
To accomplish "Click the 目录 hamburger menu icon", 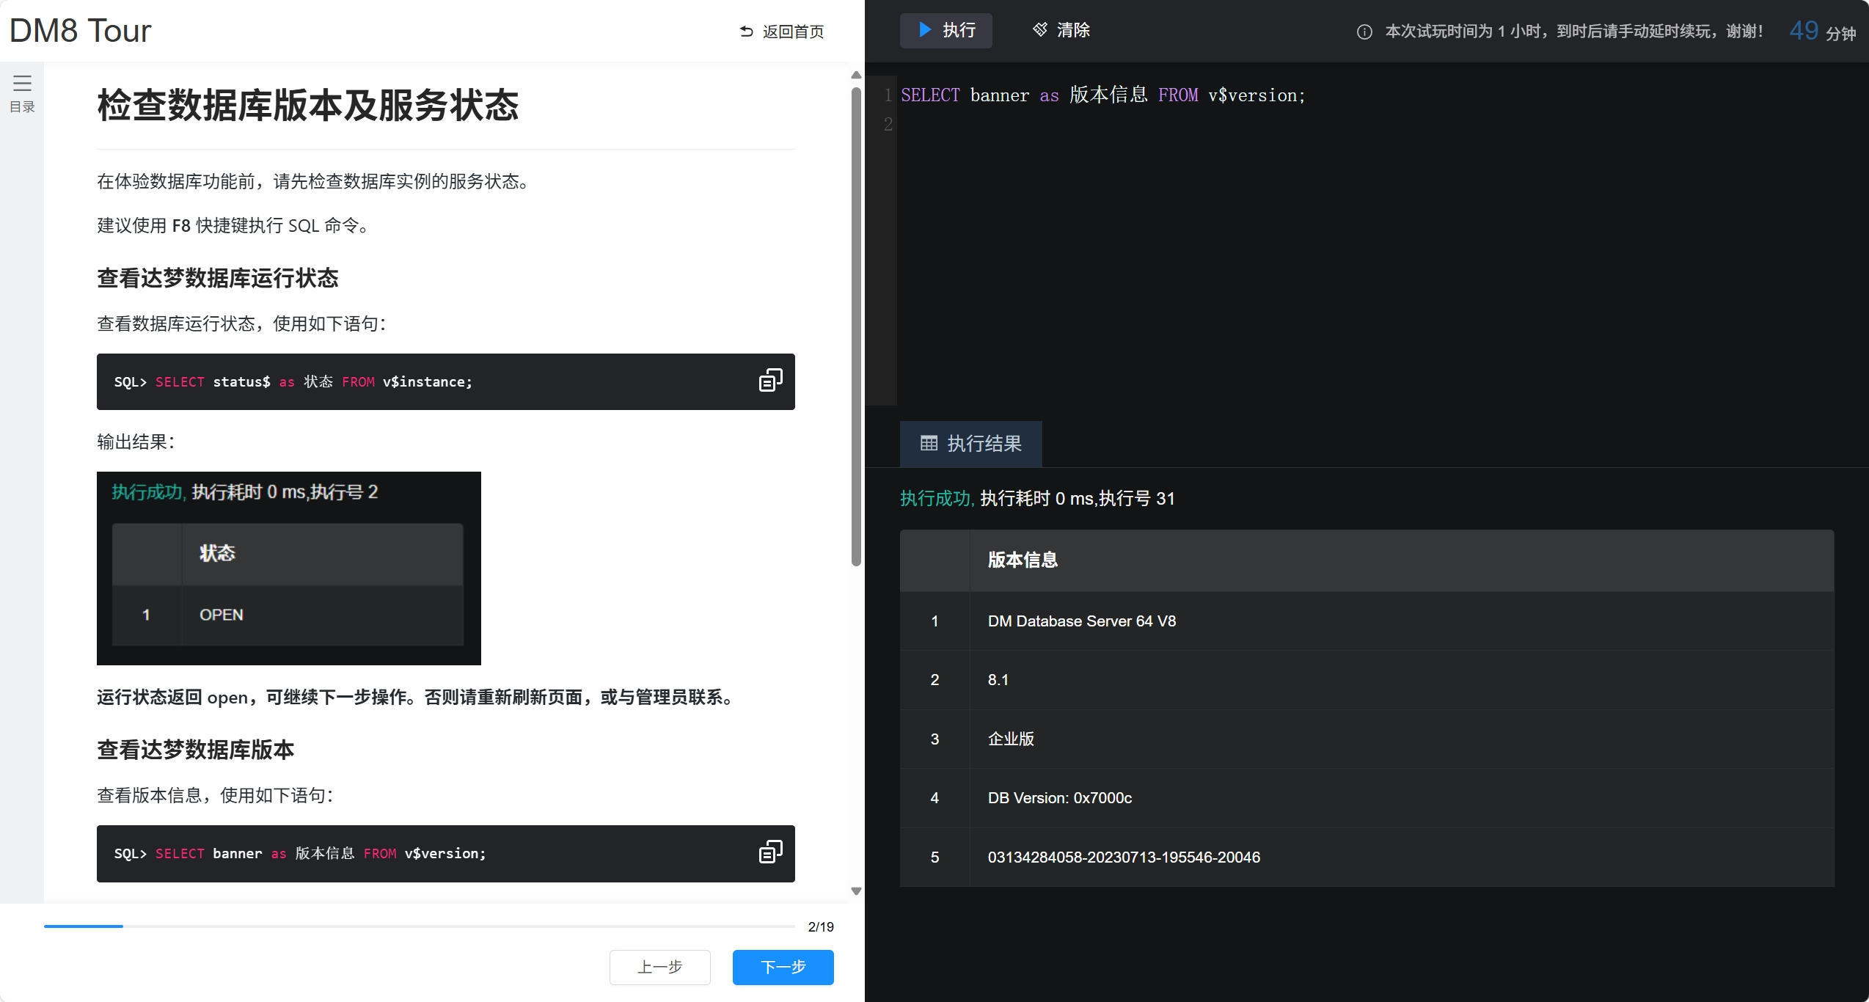I will 22,83.
